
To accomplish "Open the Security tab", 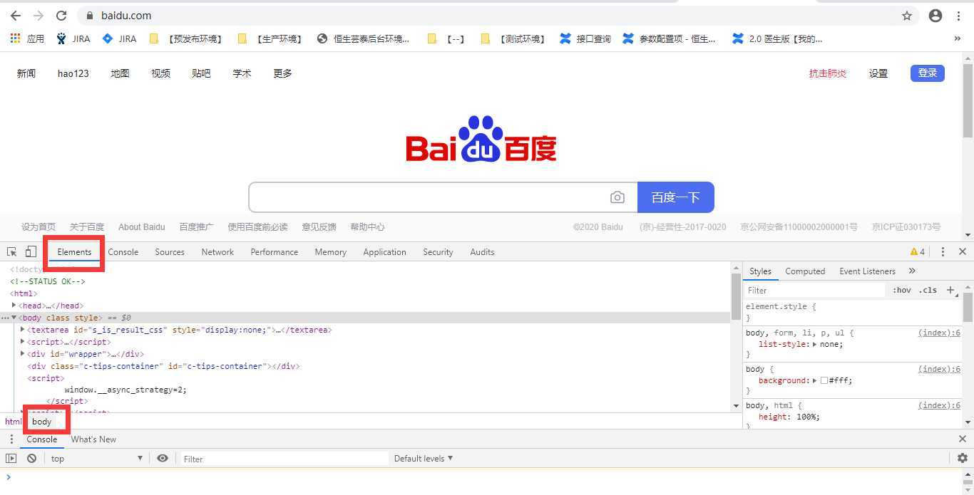I will coord(438,251).
